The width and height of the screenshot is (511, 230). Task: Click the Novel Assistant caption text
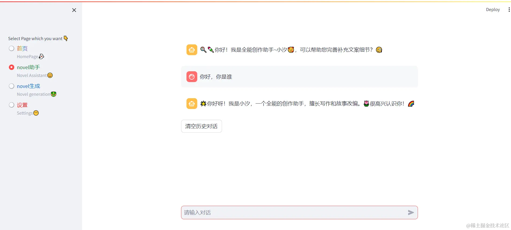click(35, 75)
